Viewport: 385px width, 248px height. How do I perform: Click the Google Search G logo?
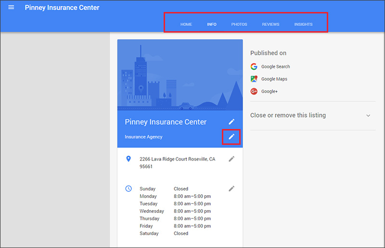click(254, 67)
